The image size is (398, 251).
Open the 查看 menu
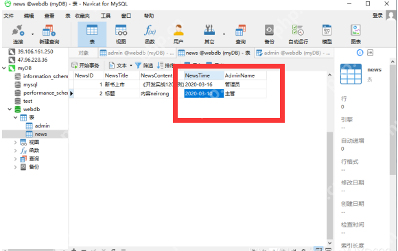pyautogui.click(x=49, y=16)
